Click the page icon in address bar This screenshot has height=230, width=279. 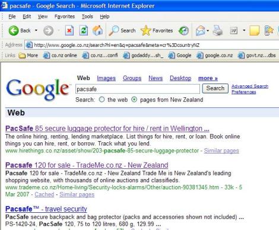coord(29,45)
